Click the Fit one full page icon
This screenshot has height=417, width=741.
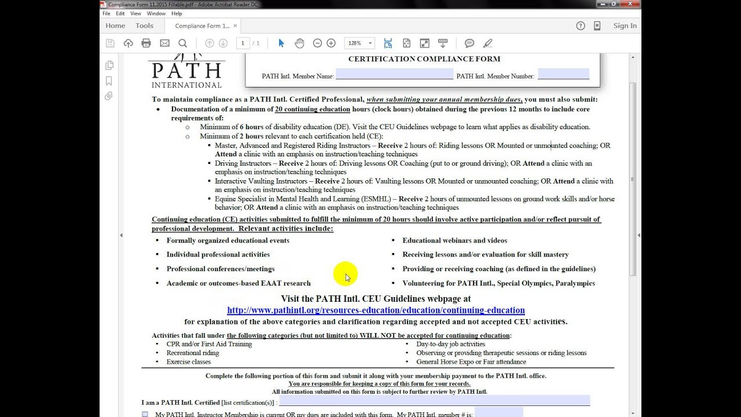tap(406, 43)
